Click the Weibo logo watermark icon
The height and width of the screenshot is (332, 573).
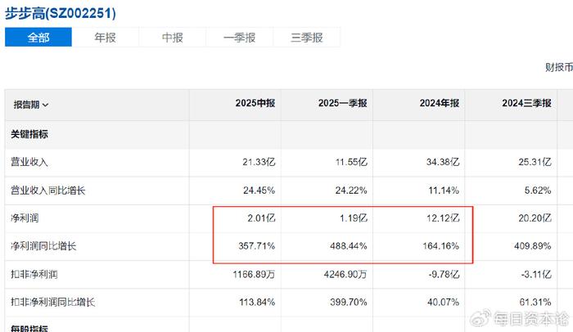(480, 318)
